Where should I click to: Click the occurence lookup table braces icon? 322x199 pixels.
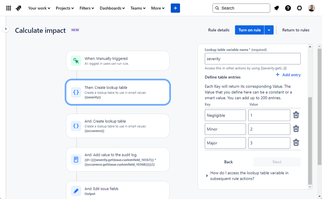click(76, 126)
